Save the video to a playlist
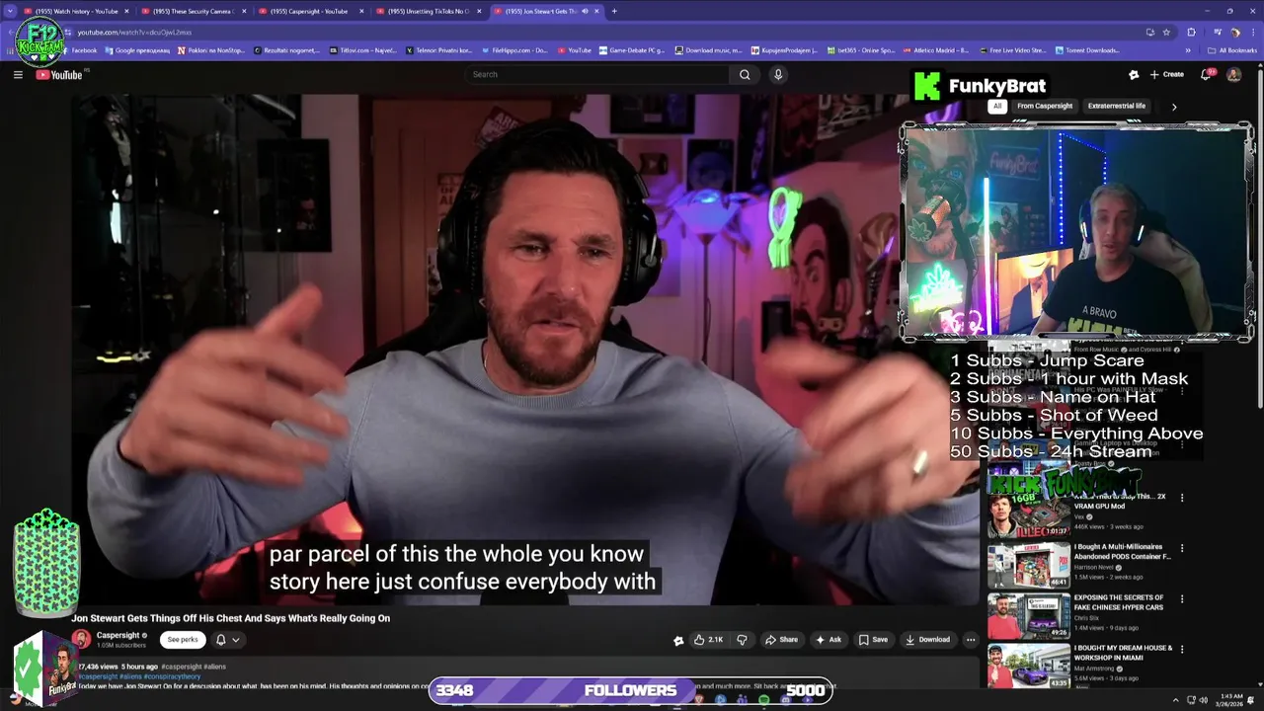 [873, 639]
